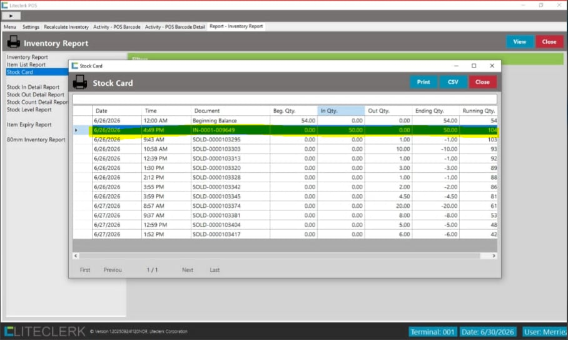Click the Stock Card window title icon

(x=75, y=66)
